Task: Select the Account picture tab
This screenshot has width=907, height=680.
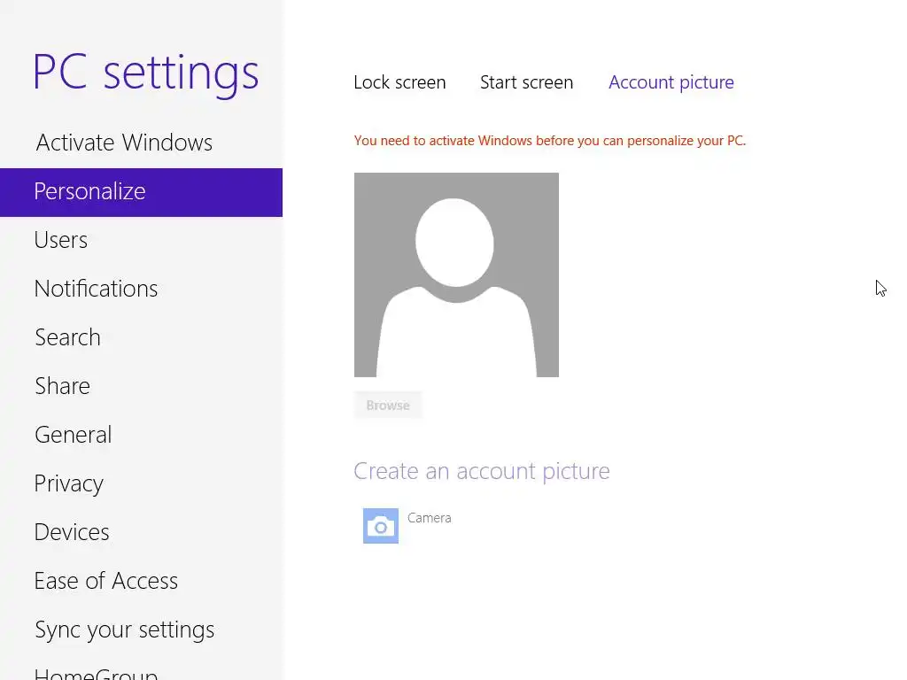Action: 671,82
